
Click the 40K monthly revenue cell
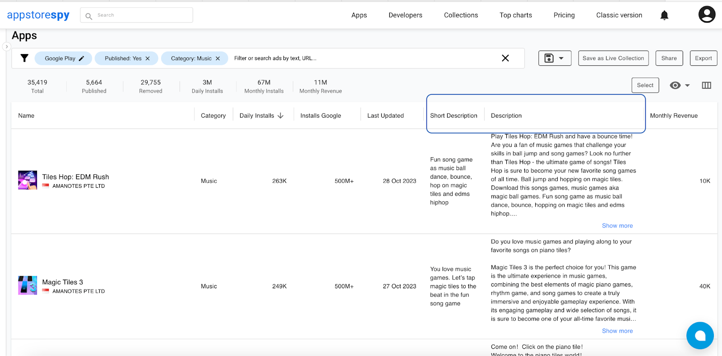[704, 286]
